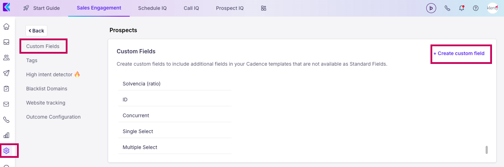The width and height of the screenshot is (504, 167).
Task: Open the Tasks clipboard icon
Action: coord(6,89)
